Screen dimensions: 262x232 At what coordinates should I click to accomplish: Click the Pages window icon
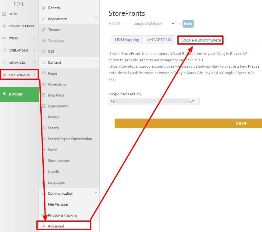pos(44,73)
